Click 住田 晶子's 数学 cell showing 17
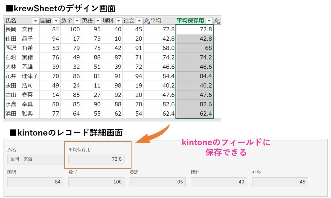331x198 pixels. (x=71, y=39)
